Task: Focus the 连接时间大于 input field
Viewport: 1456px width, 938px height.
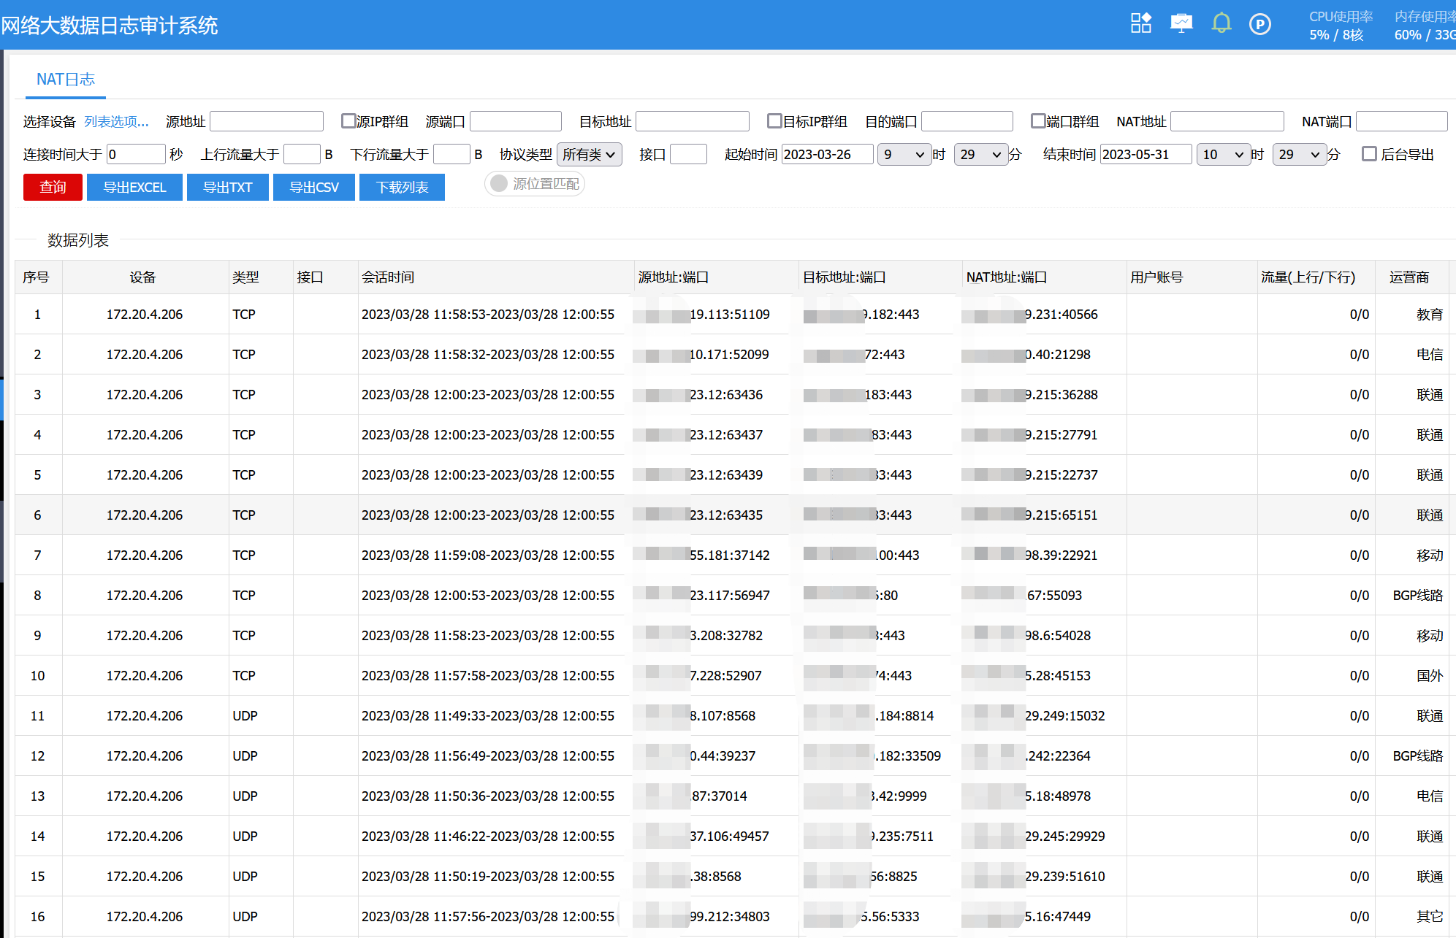Action: [136, 154]
